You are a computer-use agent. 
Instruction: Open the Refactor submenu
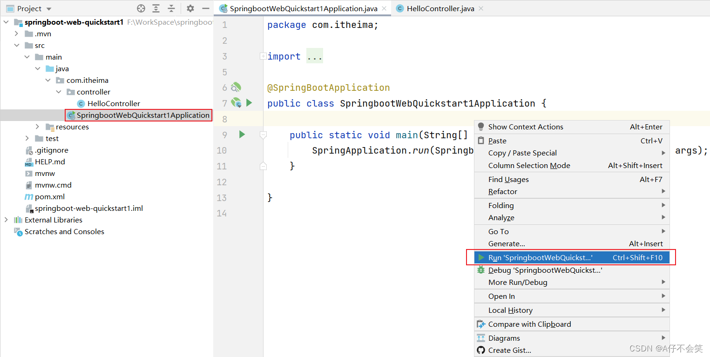pos(502,191)
